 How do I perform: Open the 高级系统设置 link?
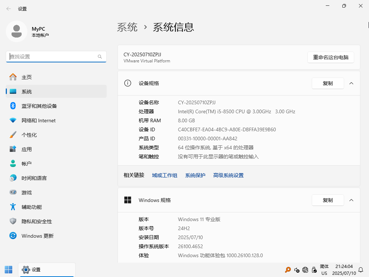coord(228,175)
